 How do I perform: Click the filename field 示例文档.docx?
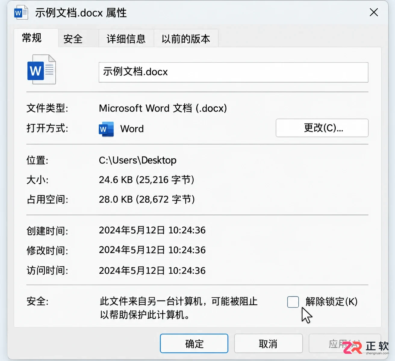click(x=233, y=72)
